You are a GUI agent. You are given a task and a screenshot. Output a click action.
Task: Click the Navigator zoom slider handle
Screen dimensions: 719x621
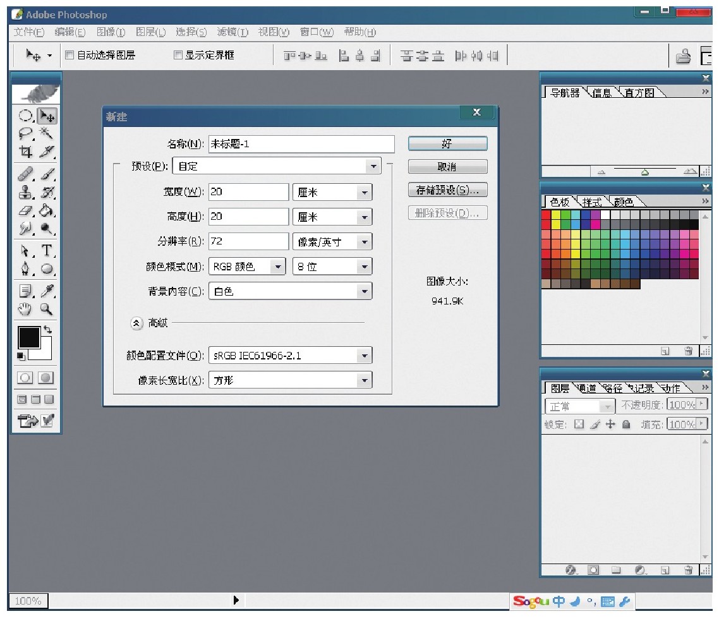pyautogui.click(x=644, y=172)
